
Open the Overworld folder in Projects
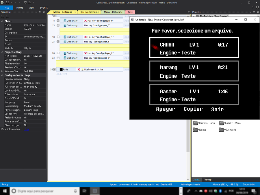click(228, 130)
